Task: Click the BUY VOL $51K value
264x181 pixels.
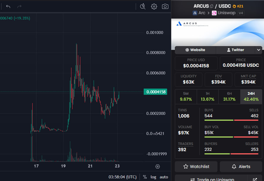Action: click(x=209, y=133)
